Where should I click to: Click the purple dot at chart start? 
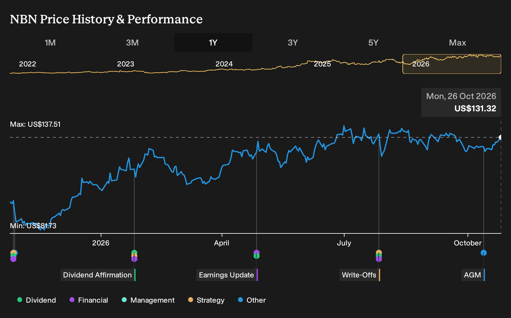point(13,259)
